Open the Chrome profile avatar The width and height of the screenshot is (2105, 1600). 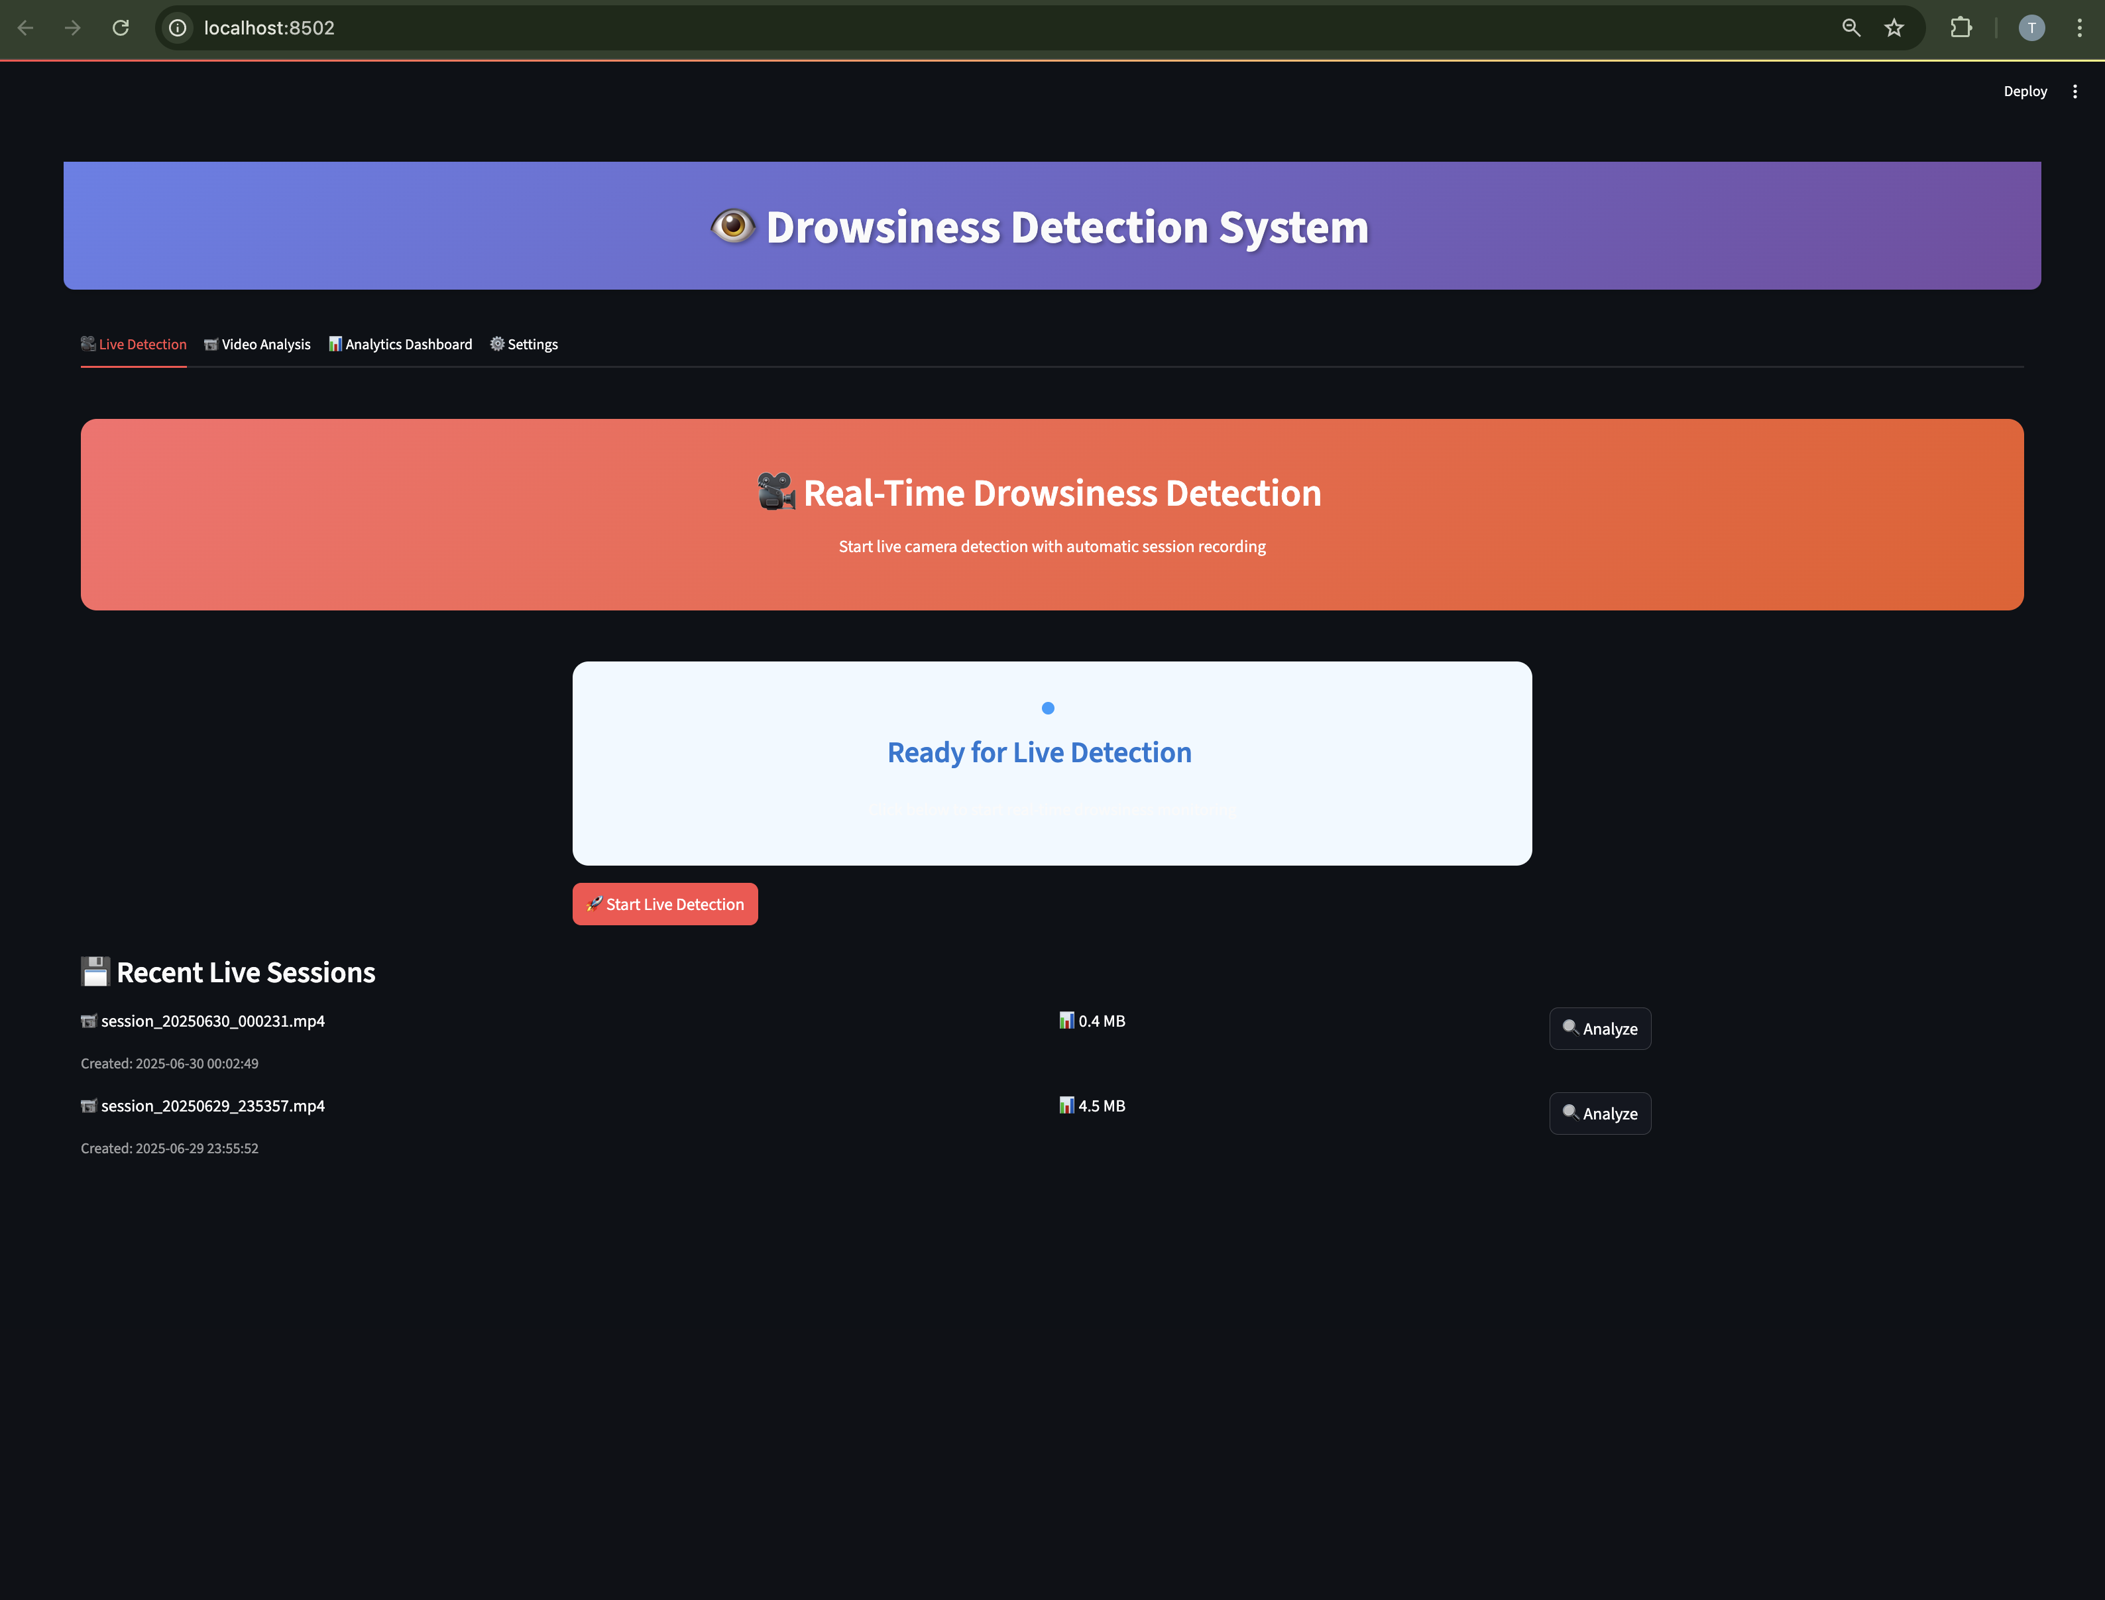[x=2031, y=28]
